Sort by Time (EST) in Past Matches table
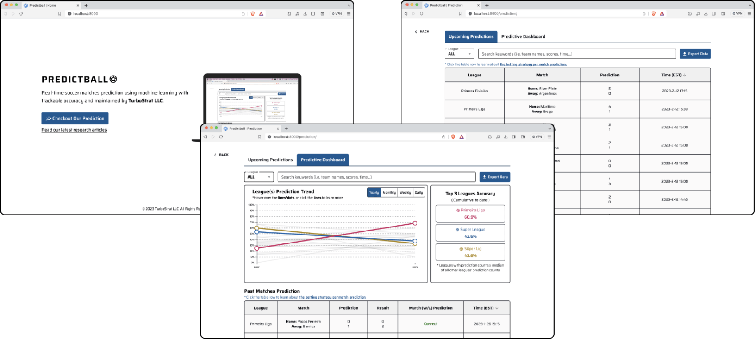 486,308
